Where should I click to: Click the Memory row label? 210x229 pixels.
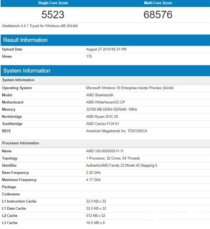click(x=9, y=109)
